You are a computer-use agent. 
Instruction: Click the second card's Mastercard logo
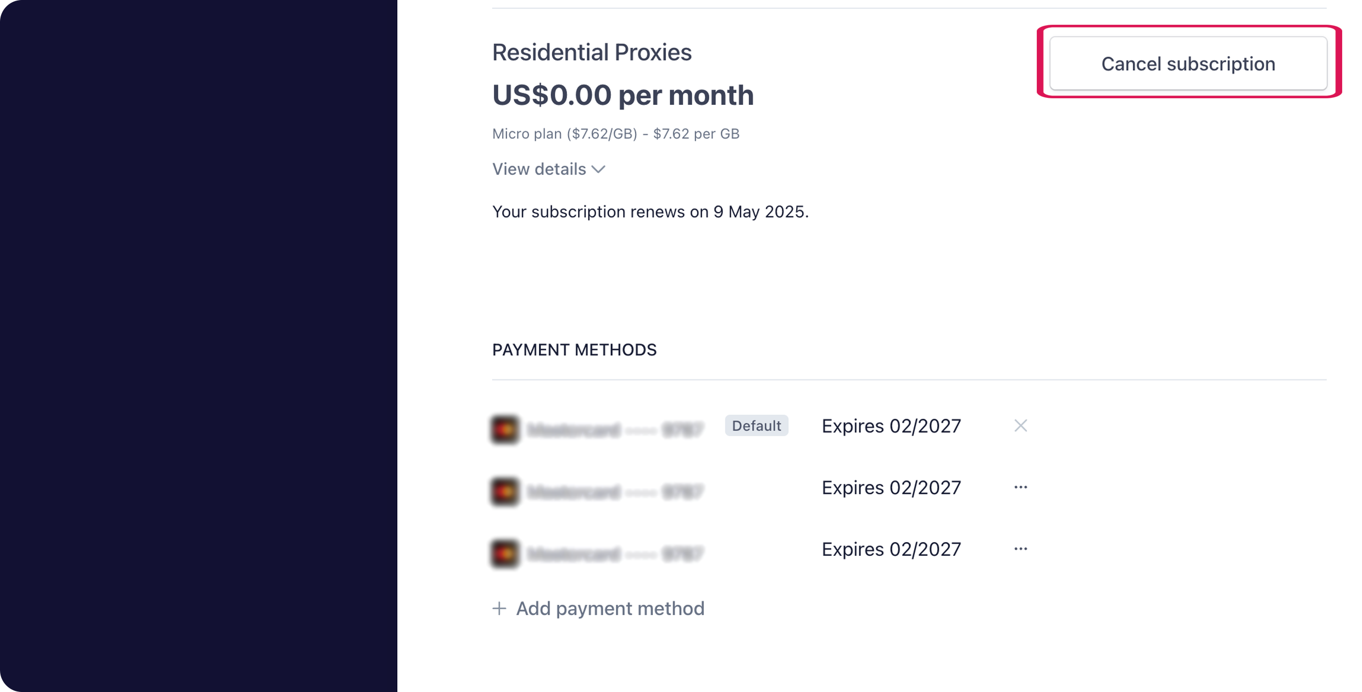click(x=505, y=491)
